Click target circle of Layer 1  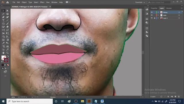click(179, 18)
